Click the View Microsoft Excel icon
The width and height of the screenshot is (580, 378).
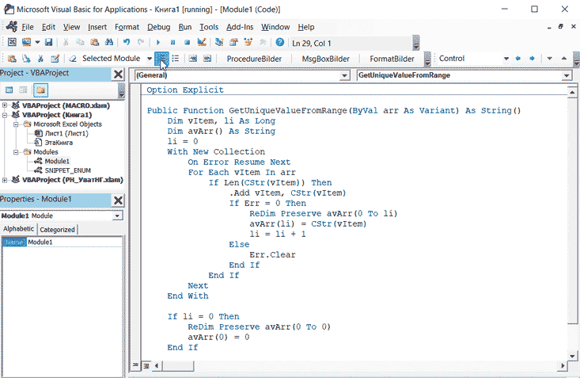tap(12, 42)
